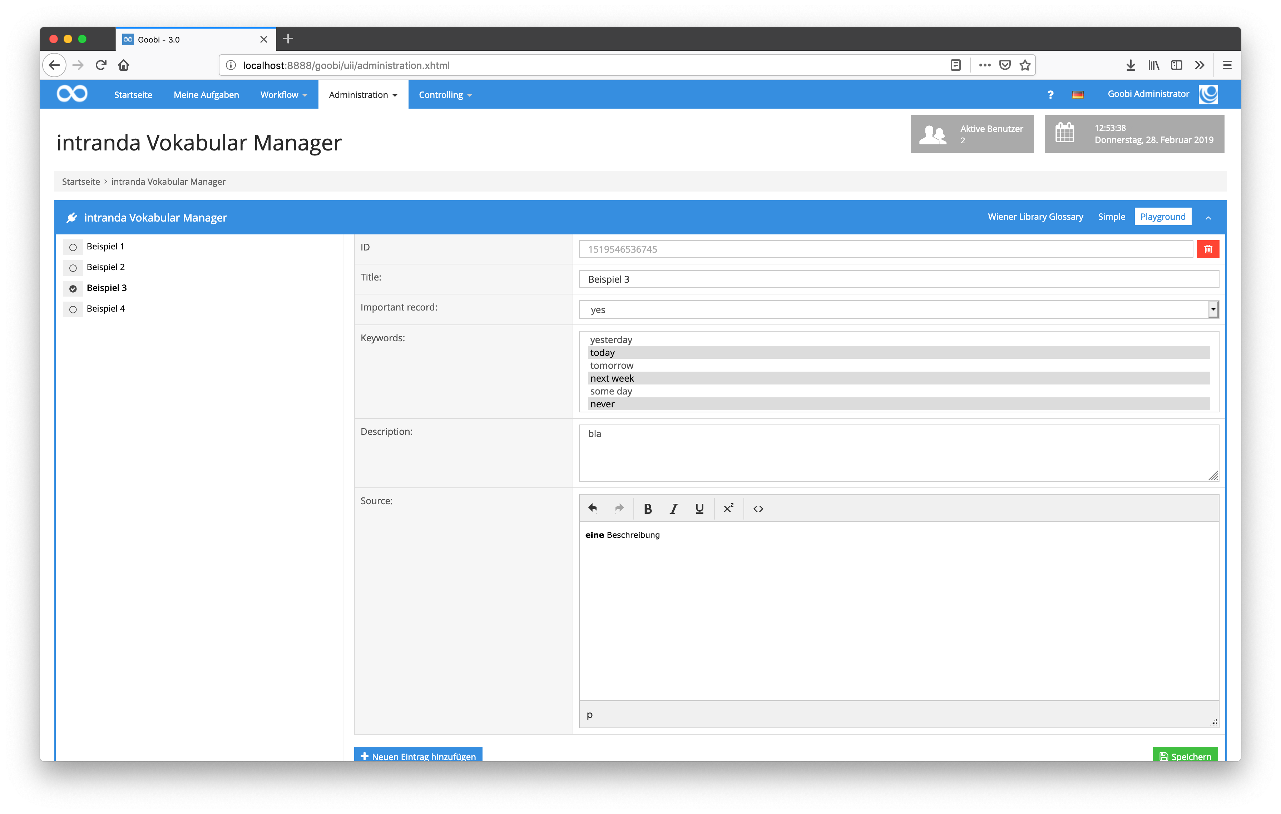Choose the Beispiel 4 radio option
Viewport: 1281px width, 814px height.
tap(73, 309)
